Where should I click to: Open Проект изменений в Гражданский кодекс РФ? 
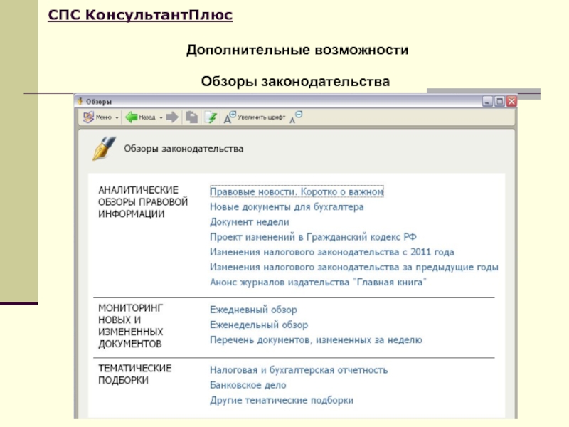coord(313,237)
